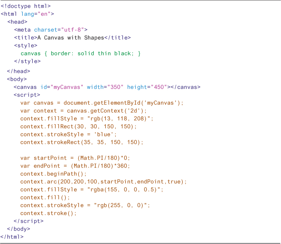The width and height of the screenshot is (281, 244).
Task: Click the closing style tag
Action: 27,62
